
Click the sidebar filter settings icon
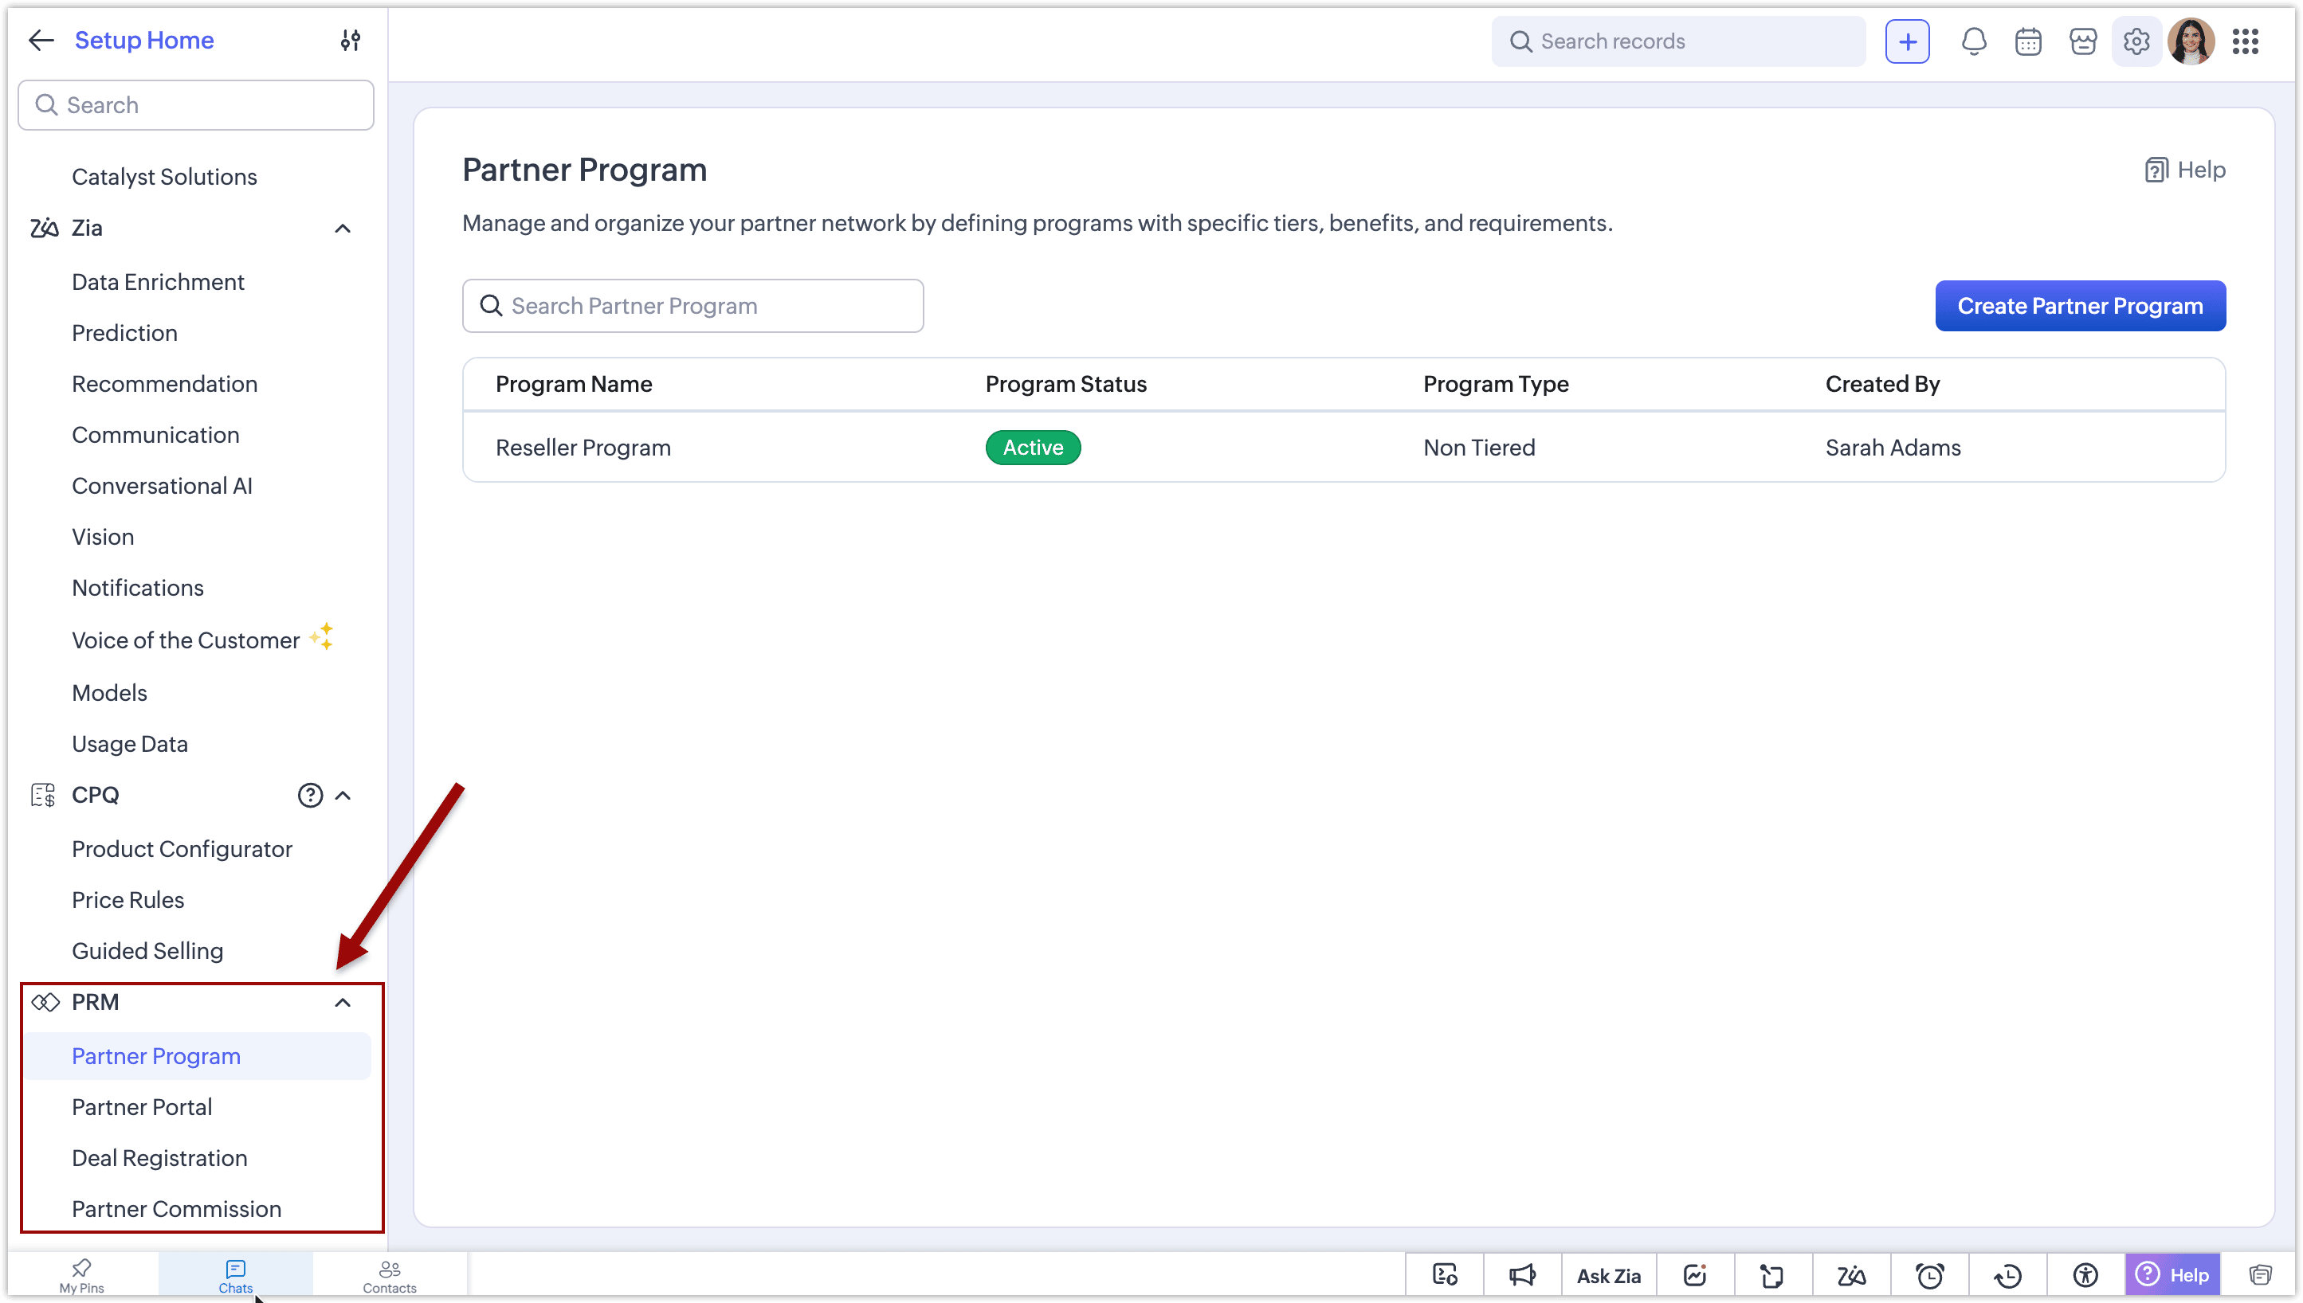point(350,41)
